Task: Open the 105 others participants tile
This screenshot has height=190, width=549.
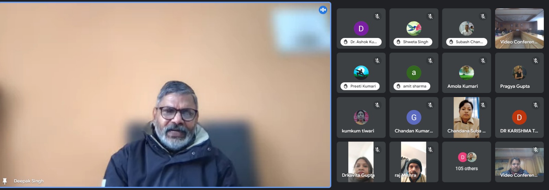Action: pyautogui.click(x=467, y=162)
